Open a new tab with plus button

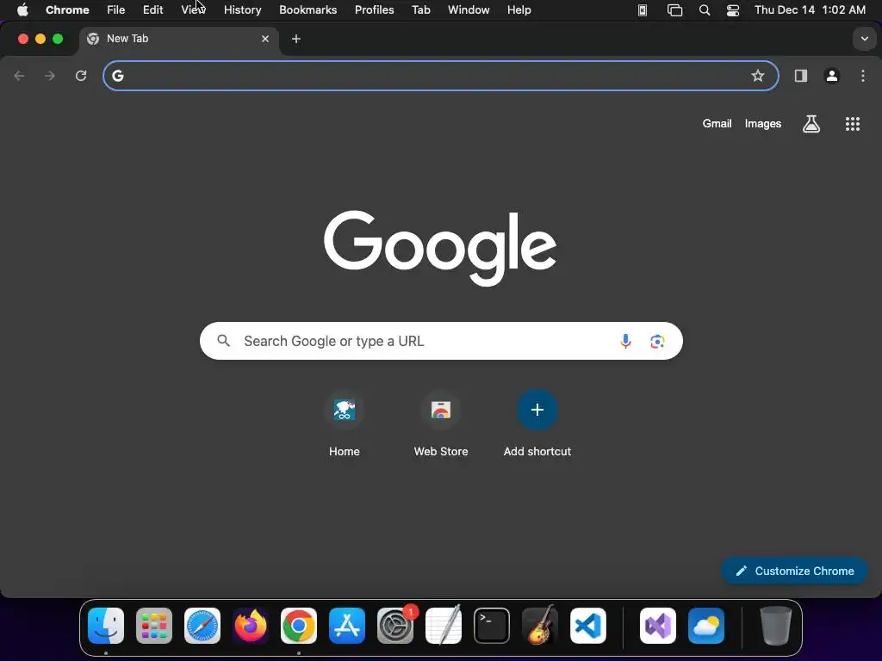point(296,39)
